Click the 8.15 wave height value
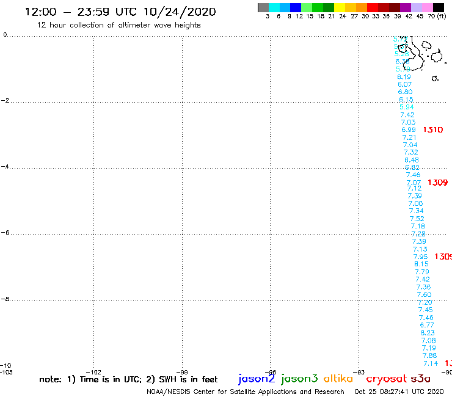The image size is (452, 397). [421, 264]
